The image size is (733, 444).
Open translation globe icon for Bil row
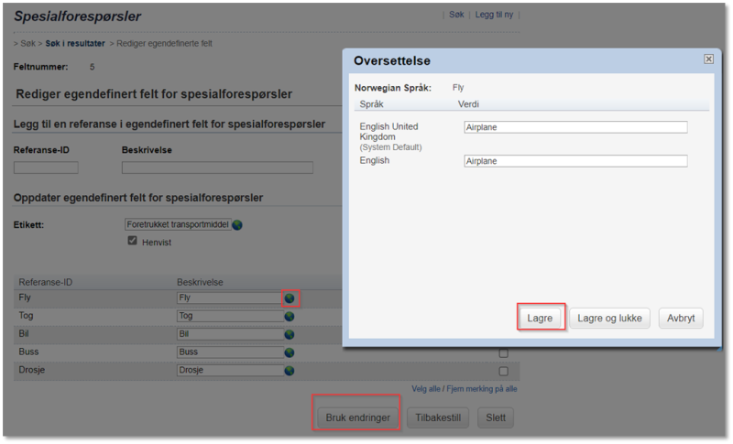(x=290, y=335)
